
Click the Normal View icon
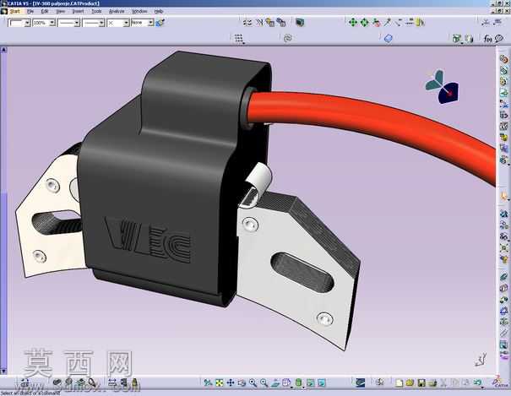pyautogui.click(x=275, y=383)
